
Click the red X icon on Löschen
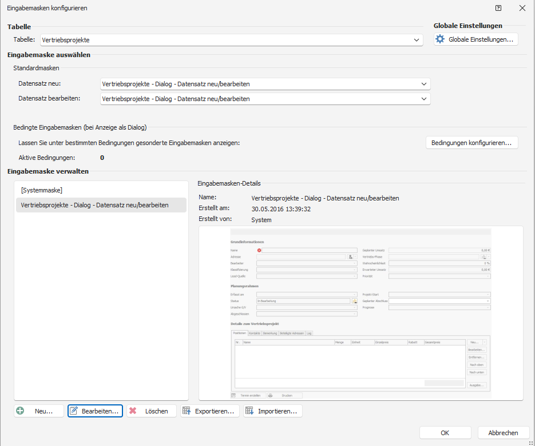tap(133, 411)
